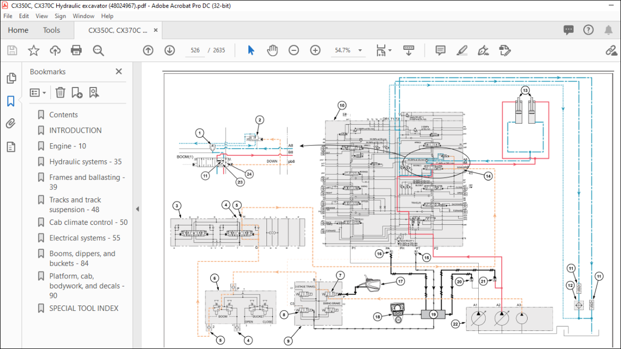Open the Sign document tool
This screenshot has width=621, height=349.
point(483,50)
